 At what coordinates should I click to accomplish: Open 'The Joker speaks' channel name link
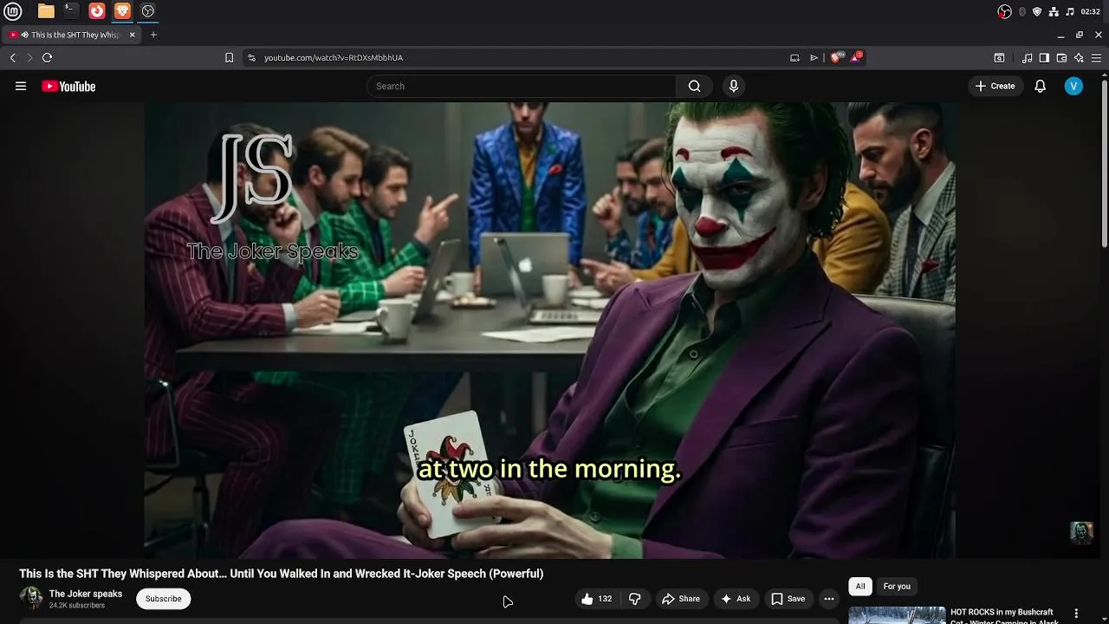pos(86,594)
